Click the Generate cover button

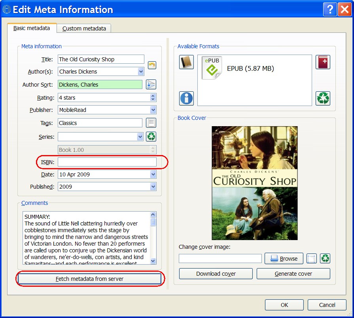[293, 274]
